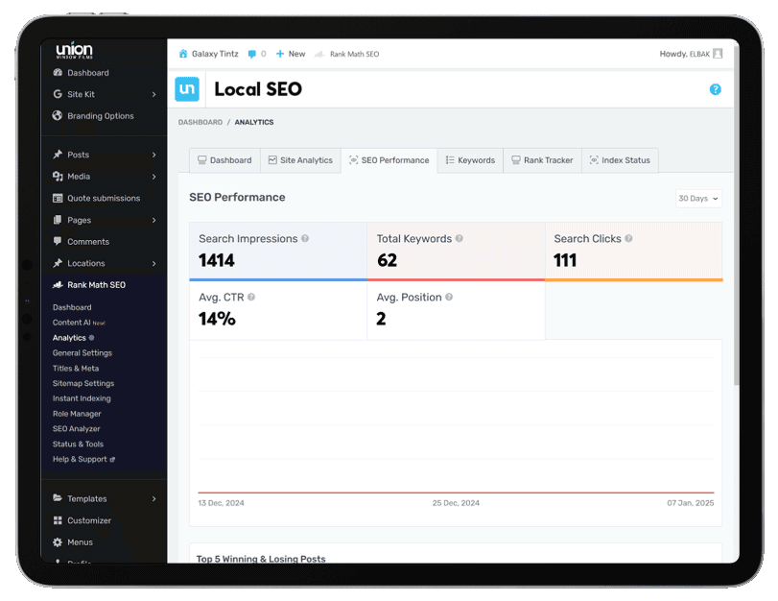Viewport: 778px width, 601px height.
Task: Open Status & Tools link
Action: pyautogui.click(x=78, y=445)
